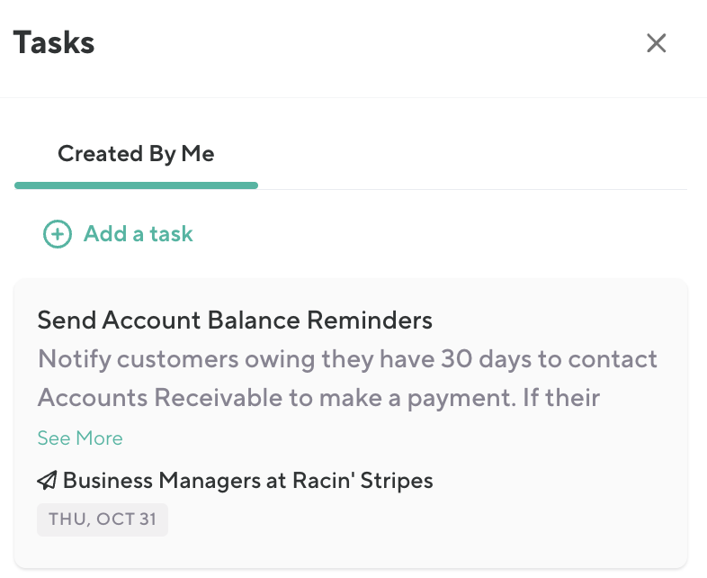The image size is (707, 578).
Task: Expand description with See More
Action: coord(80,438)
